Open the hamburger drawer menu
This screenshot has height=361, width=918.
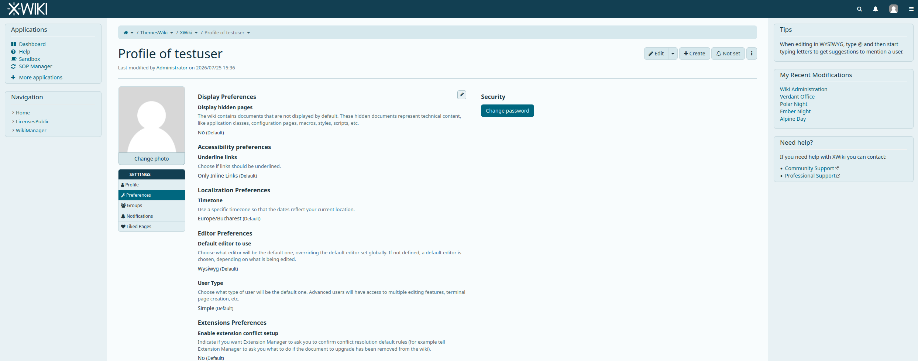[x=911, y=9]
